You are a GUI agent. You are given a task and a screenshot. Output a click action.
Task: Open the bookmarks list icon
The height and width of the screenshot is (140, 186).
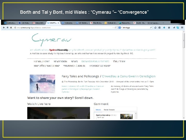click(x=160, y=28)
